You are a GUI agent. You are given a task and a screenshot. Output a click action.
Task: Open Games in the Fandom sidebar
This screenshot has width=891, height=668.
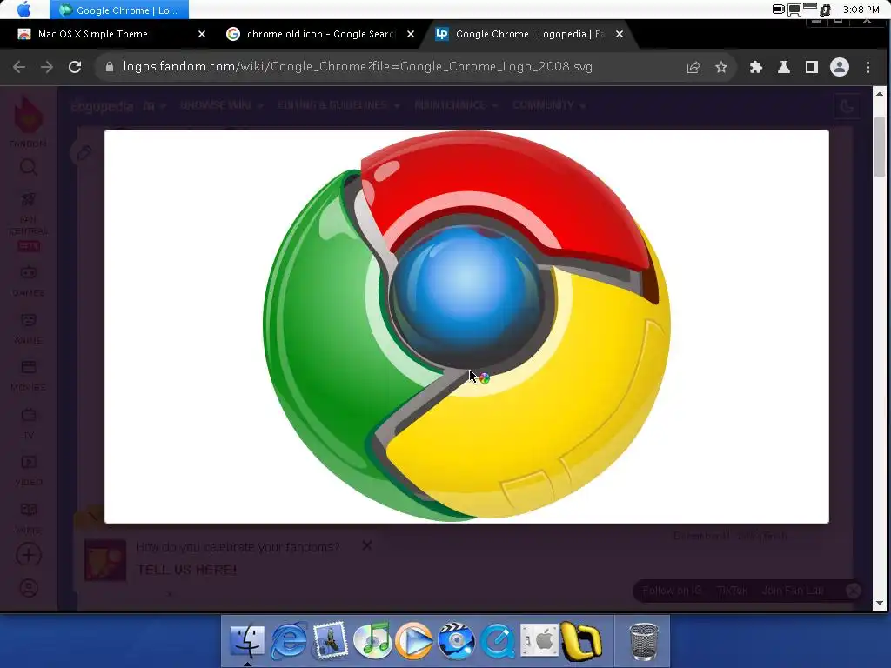click(29, 281)
